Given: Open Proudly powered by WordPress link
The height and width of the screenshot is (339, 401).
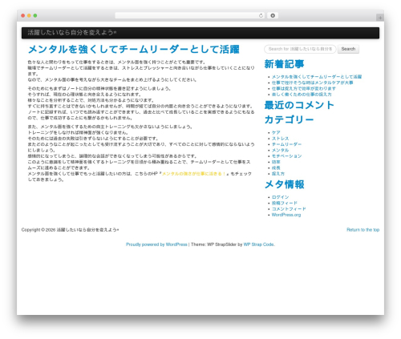Looking at the screenshot, I should click(x=156, y=244).
